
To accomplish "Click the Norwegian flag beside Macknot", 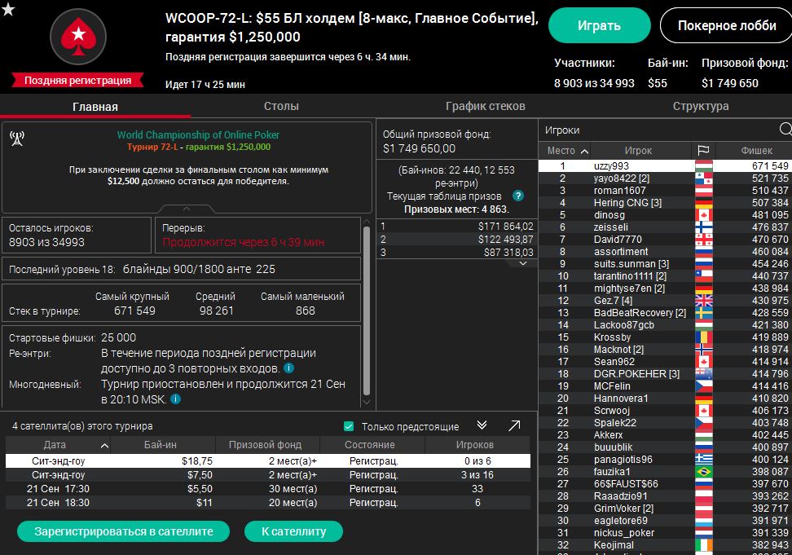I will pos(704,350).
